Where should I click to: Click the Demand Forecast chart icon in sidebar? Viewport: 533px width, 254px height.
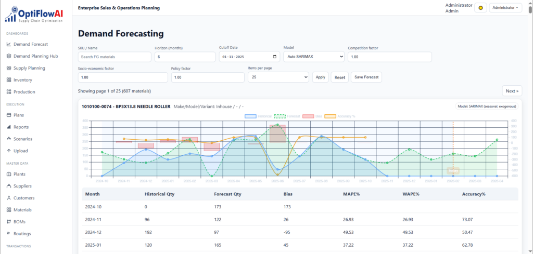point(9,45)
